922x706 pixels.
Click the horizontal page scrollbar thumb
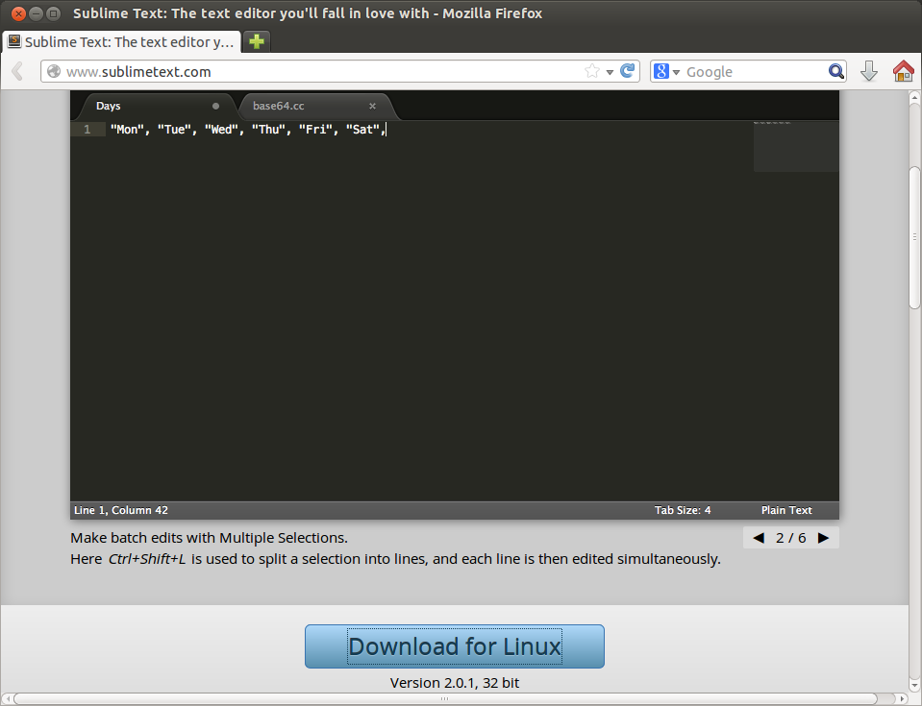click(x=445, y=699)
